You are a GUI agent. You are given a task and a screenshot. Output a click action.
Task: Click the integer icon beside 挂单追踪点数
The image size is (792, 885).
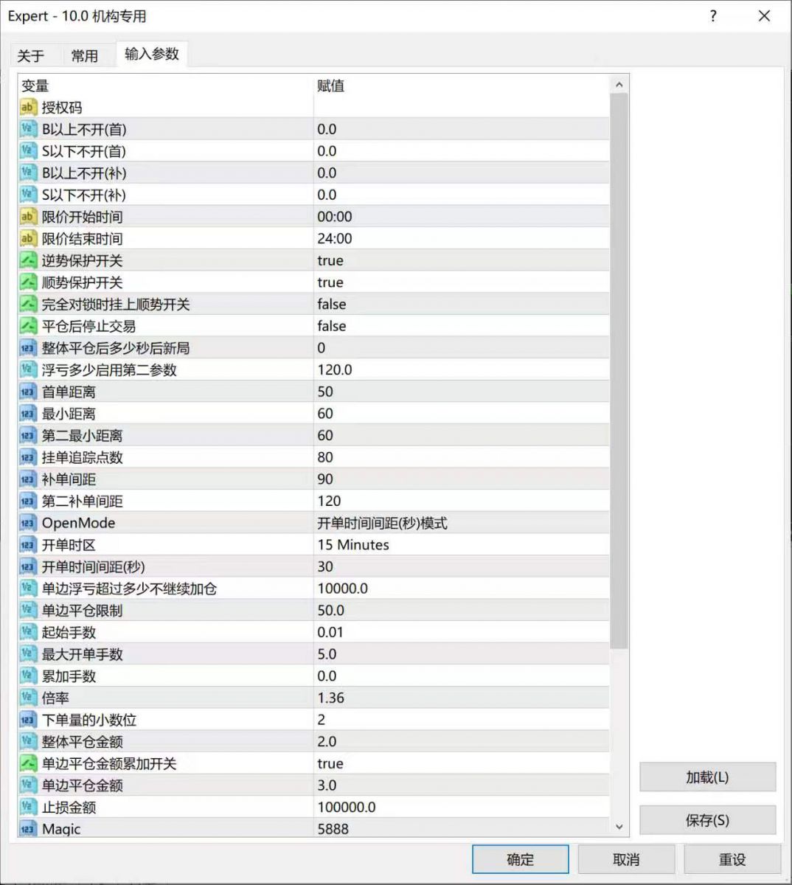pyautogui.click(x=27, y=457)
